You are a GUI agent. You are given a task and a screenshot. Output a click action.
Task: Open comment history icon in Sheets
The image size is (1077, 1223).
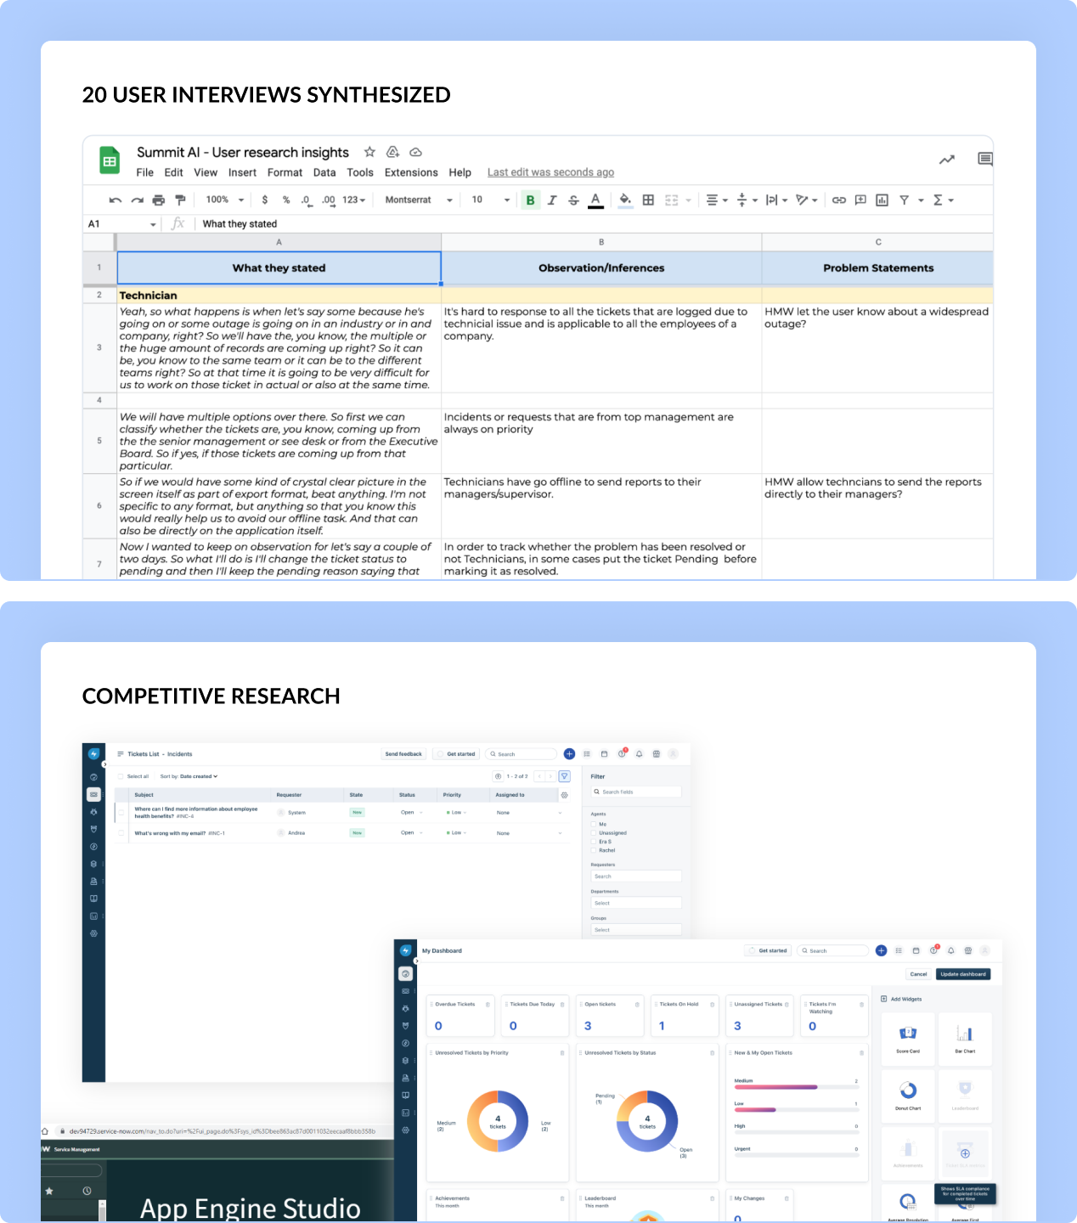(985, 159)
